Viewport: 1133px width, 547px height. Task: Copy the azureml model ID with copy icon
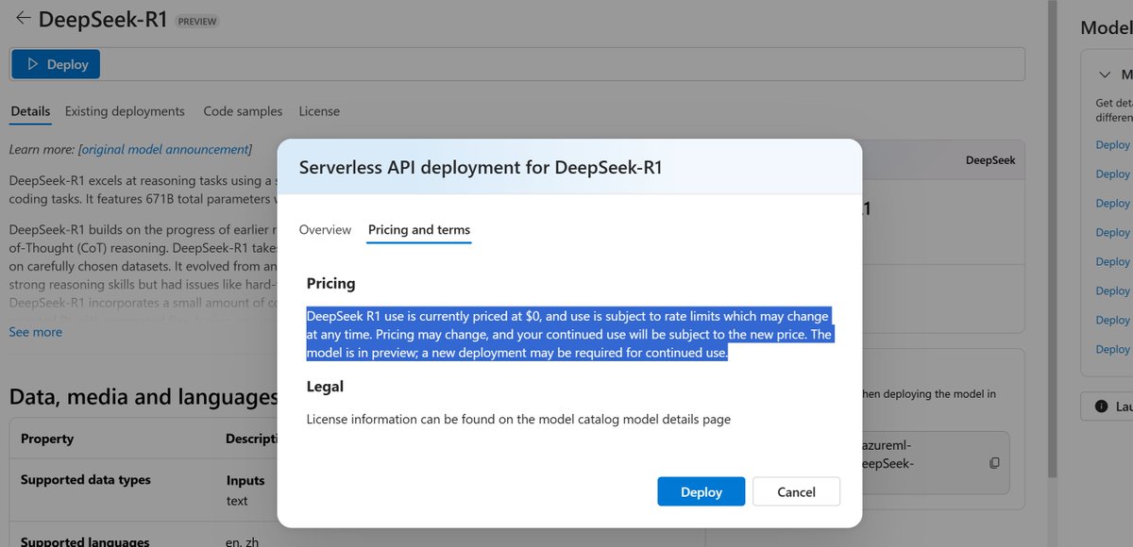coord(994,463)
